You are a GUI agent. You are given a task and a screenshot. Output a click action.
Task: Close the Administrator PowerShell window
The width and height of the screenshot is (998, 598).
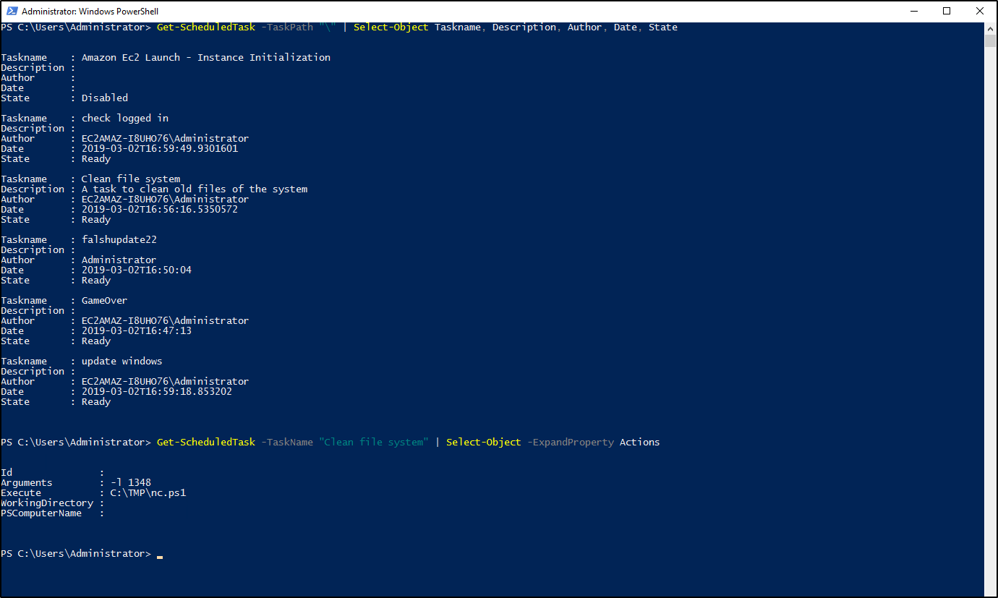click(980, 11)
